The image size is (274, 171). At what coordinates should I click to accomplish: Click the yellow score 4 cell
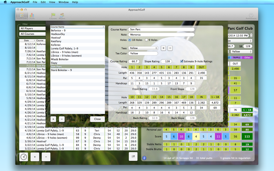coord(196,137)
